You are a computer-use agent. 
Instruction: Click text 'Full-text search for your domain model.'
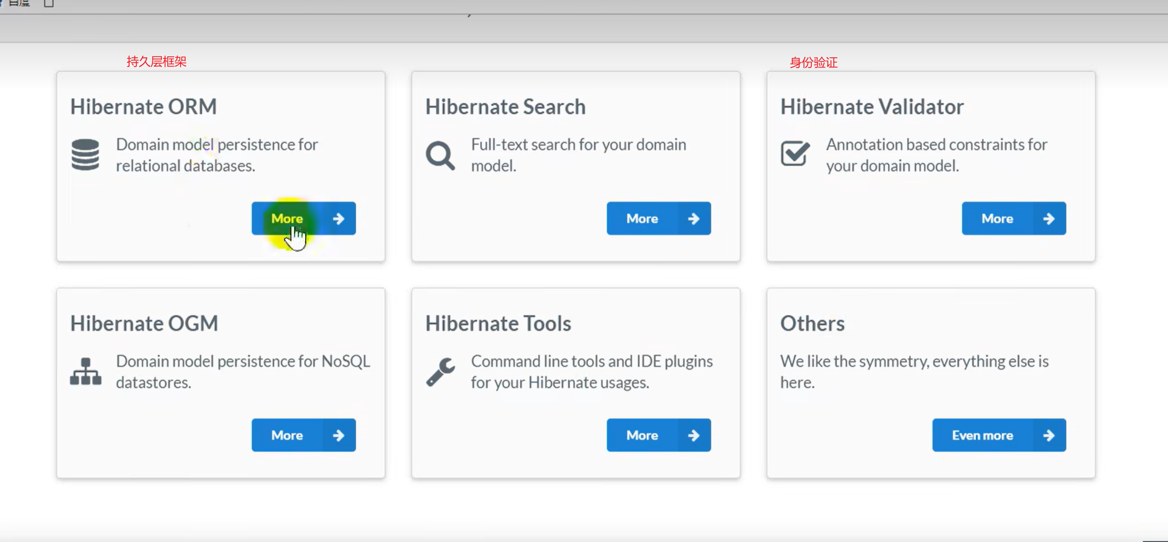point(578,154)
